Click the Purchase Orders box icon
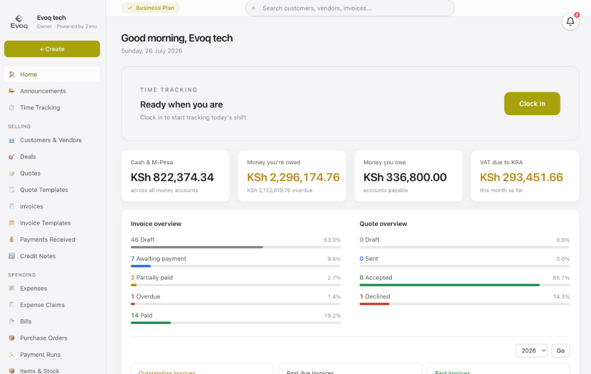The width and height of the screenshot is (591, 374). (x=12, y=338)
